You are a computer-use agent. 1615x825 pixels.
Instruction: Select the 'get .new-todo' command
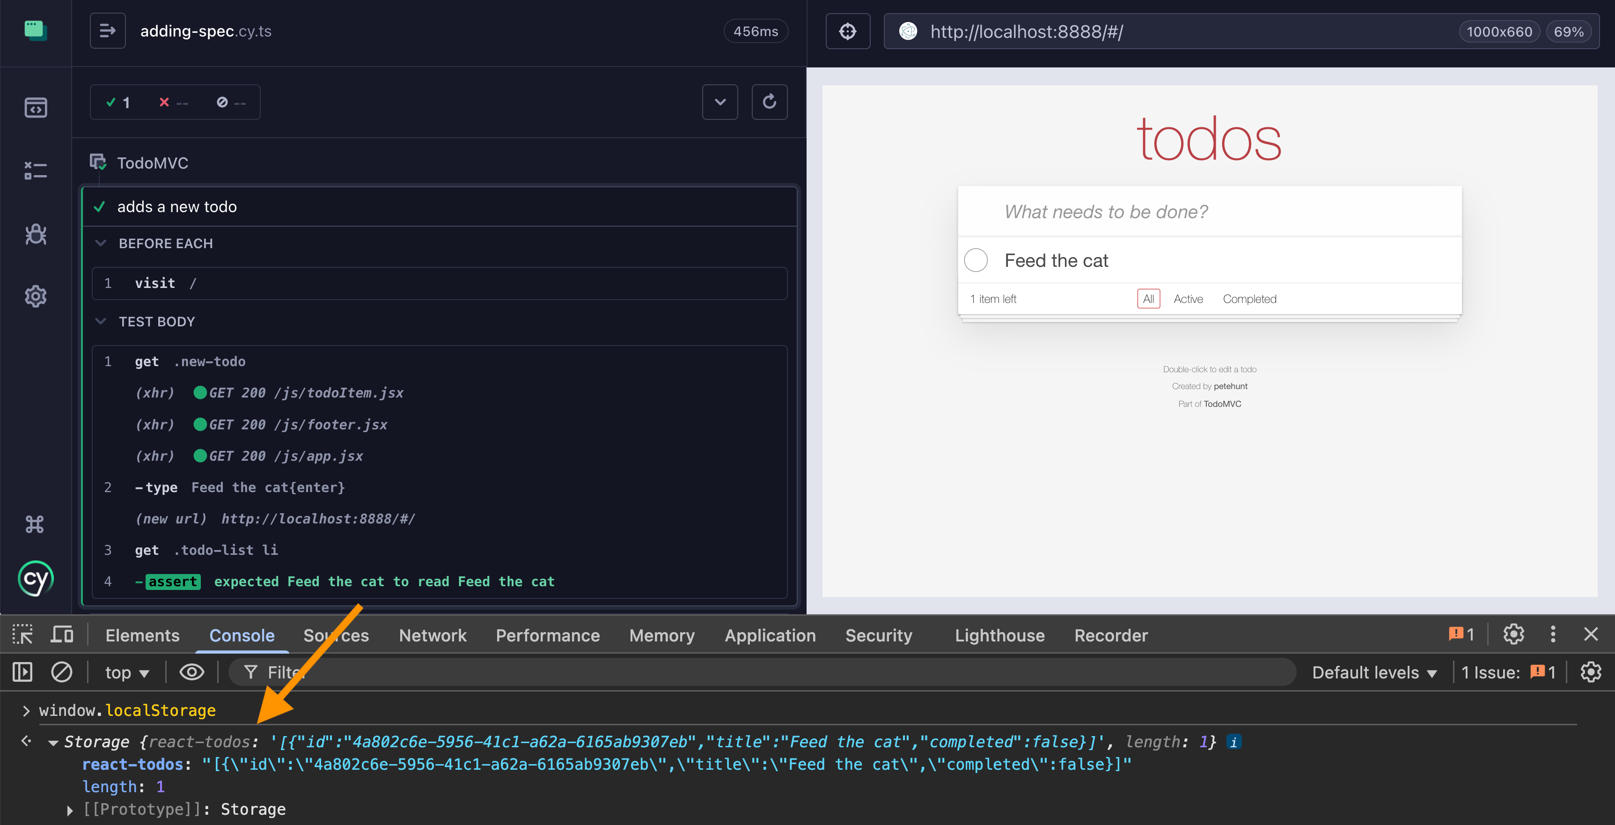[x=440, y=362]
